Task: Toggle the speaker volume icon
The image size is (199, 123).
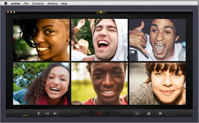Action: (x=47, y=113)
